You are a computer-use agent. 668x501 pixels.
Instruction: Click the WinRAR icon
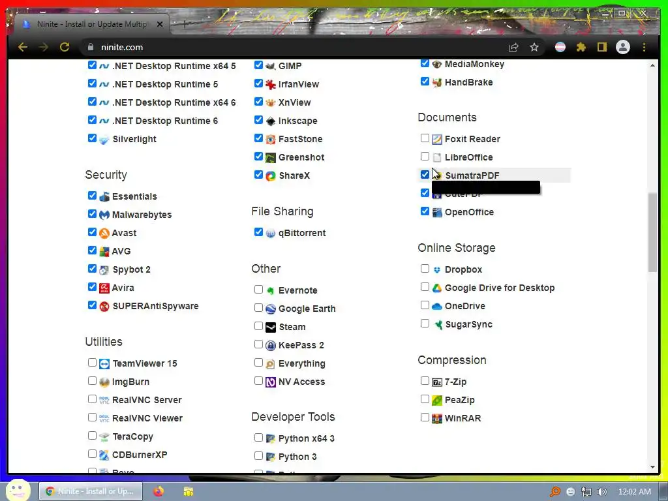437,419
